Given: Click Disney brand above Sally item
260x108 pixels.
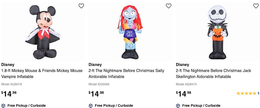Looking at the screenshot, I should coord(95,64).
